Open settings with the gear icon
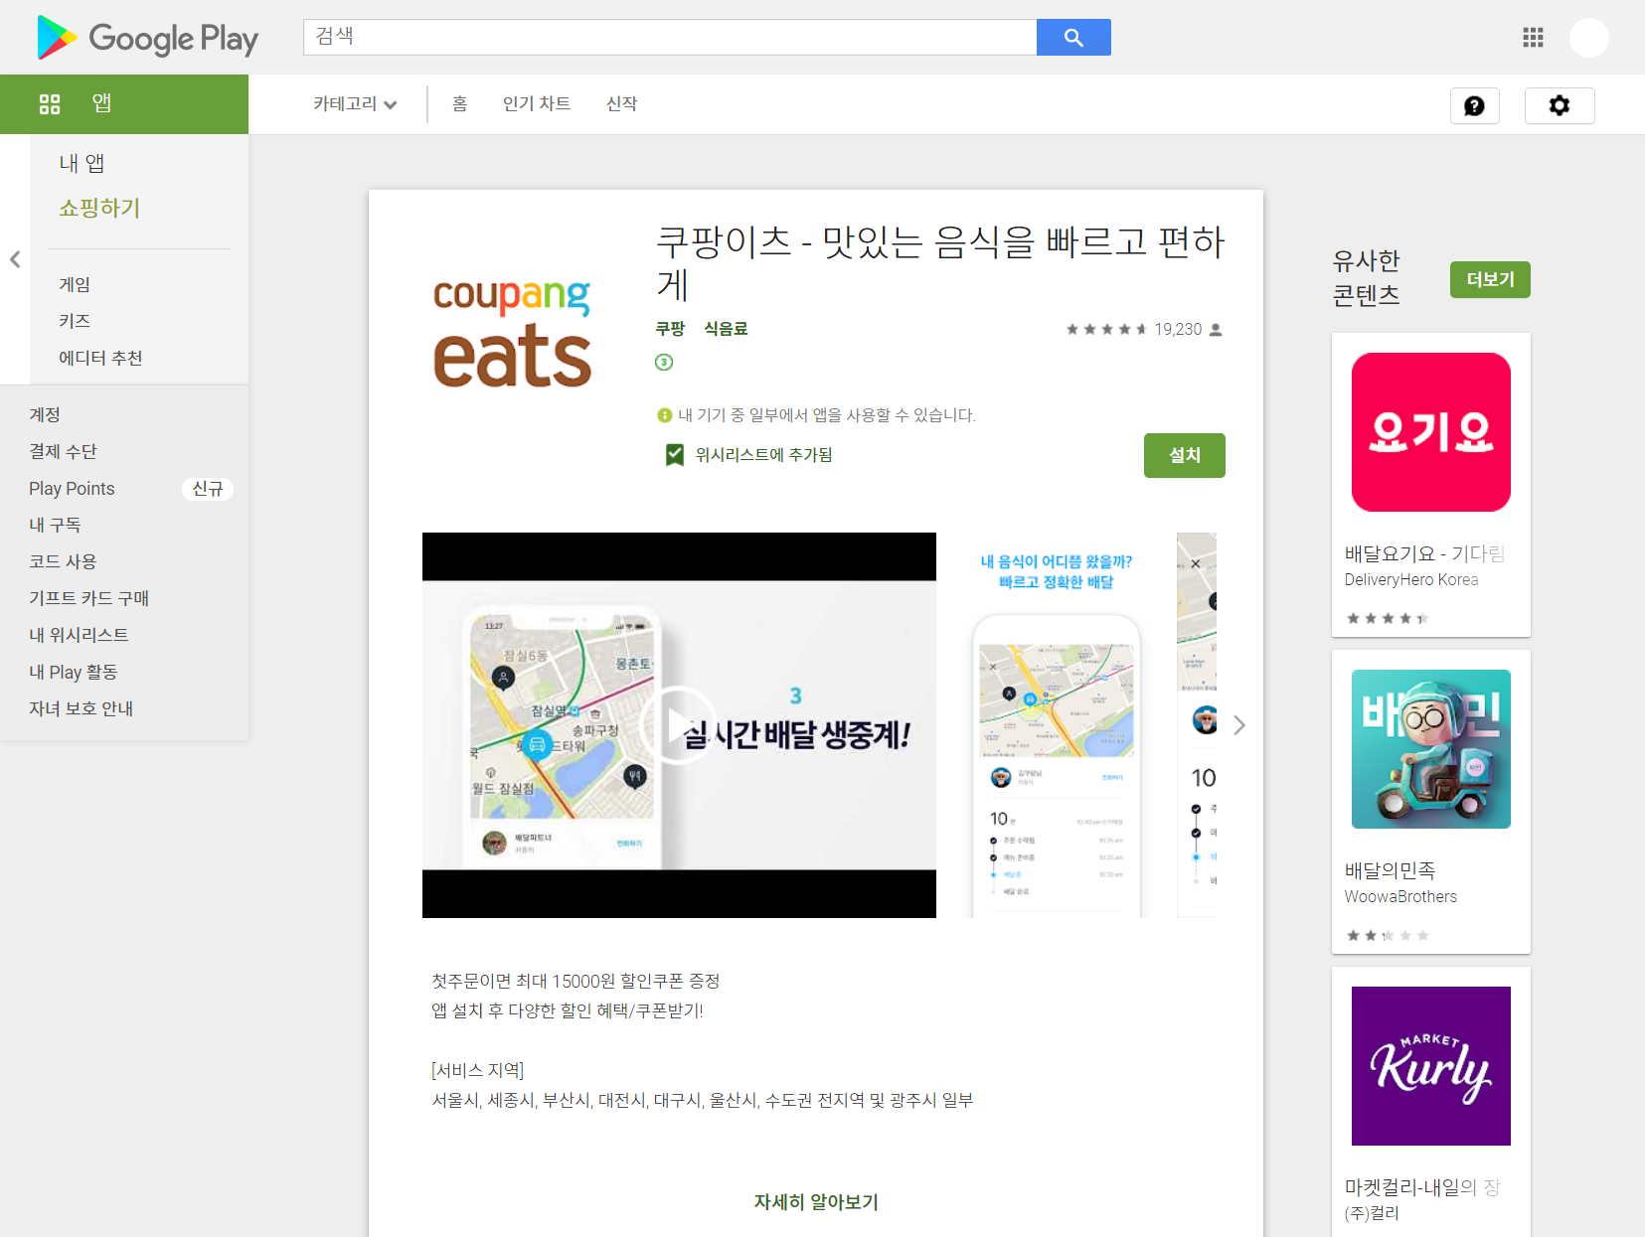The height and width of the screenshot is (1237, 1645). [1560, 105]
